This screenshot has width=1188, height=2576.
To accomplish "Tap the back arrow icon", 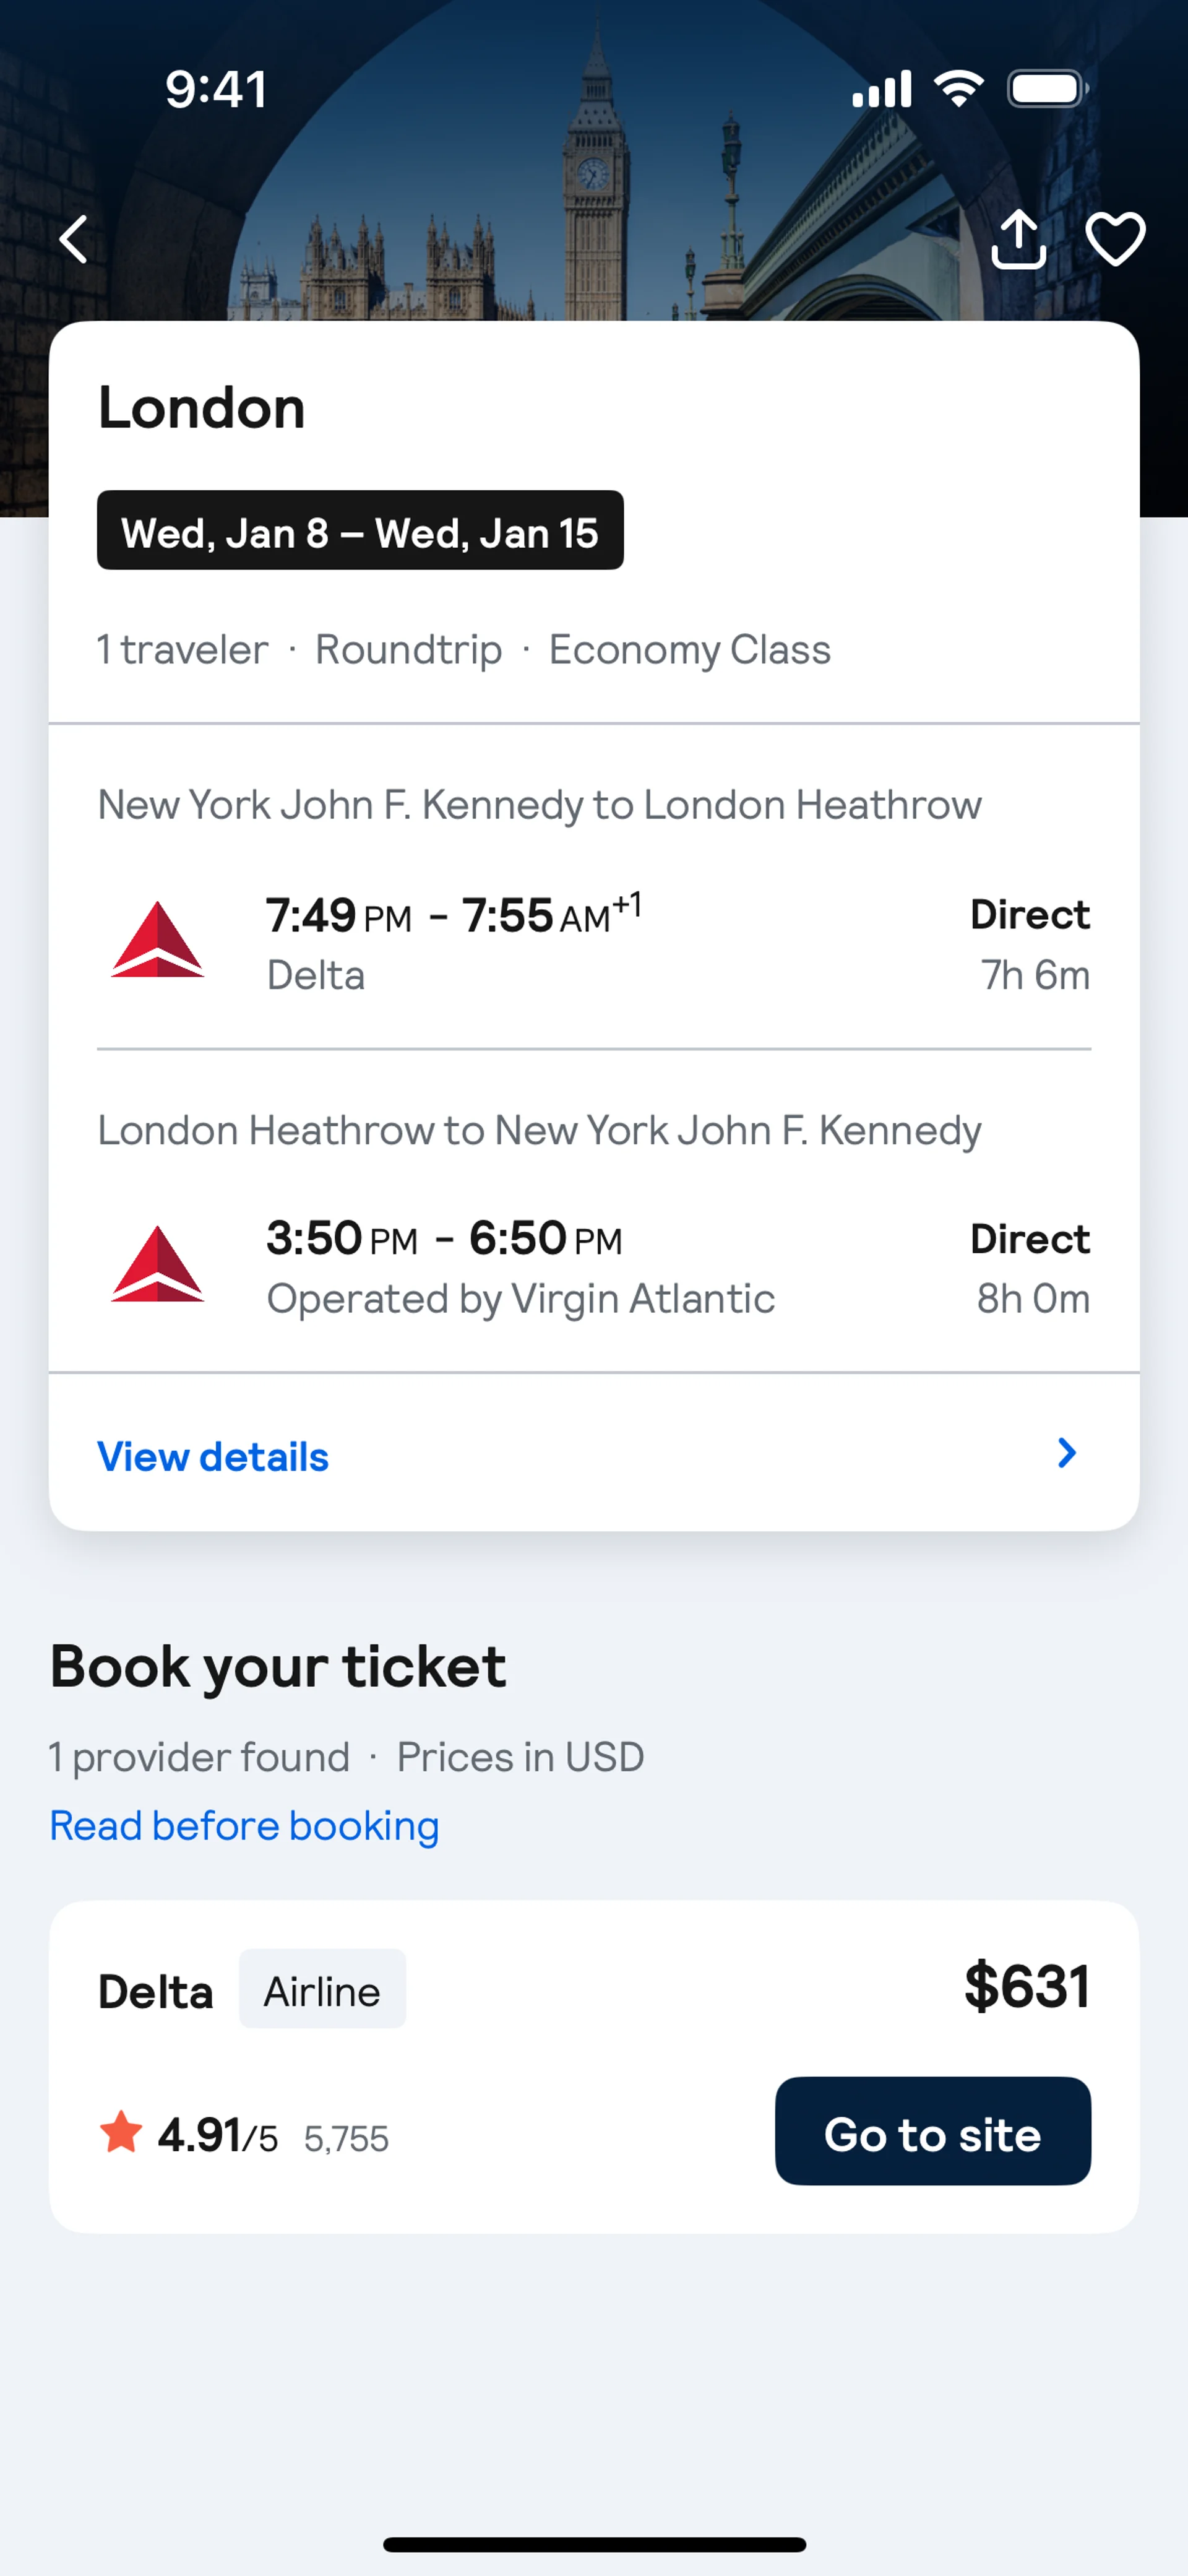I will click(74, 240).
